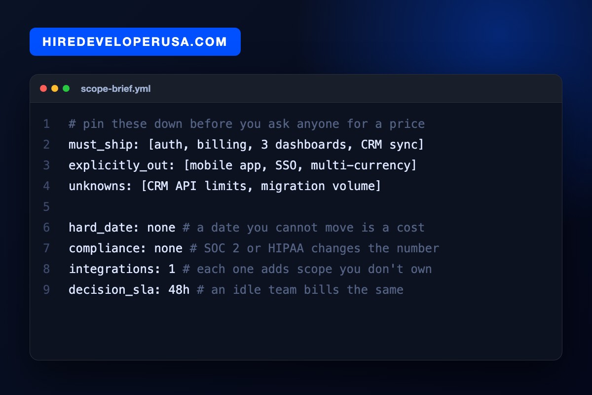Click line number 9 in the gutter
The width and height of the screenshot is (592, 395).
point(46,290)
